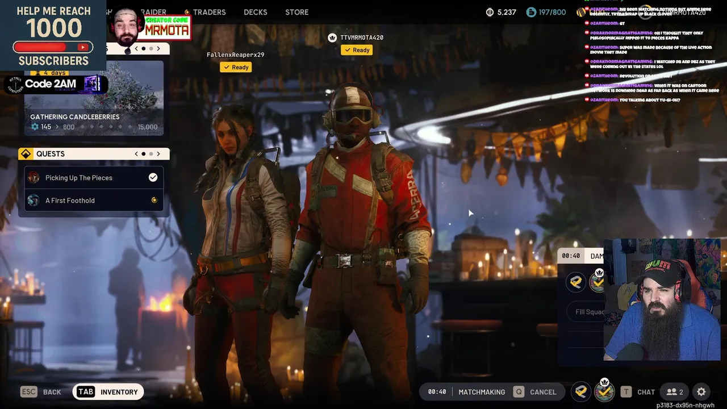Screen dimensions: 727x409
Task: Open the Gathering Candleberries event card
Action: point(94,98)
